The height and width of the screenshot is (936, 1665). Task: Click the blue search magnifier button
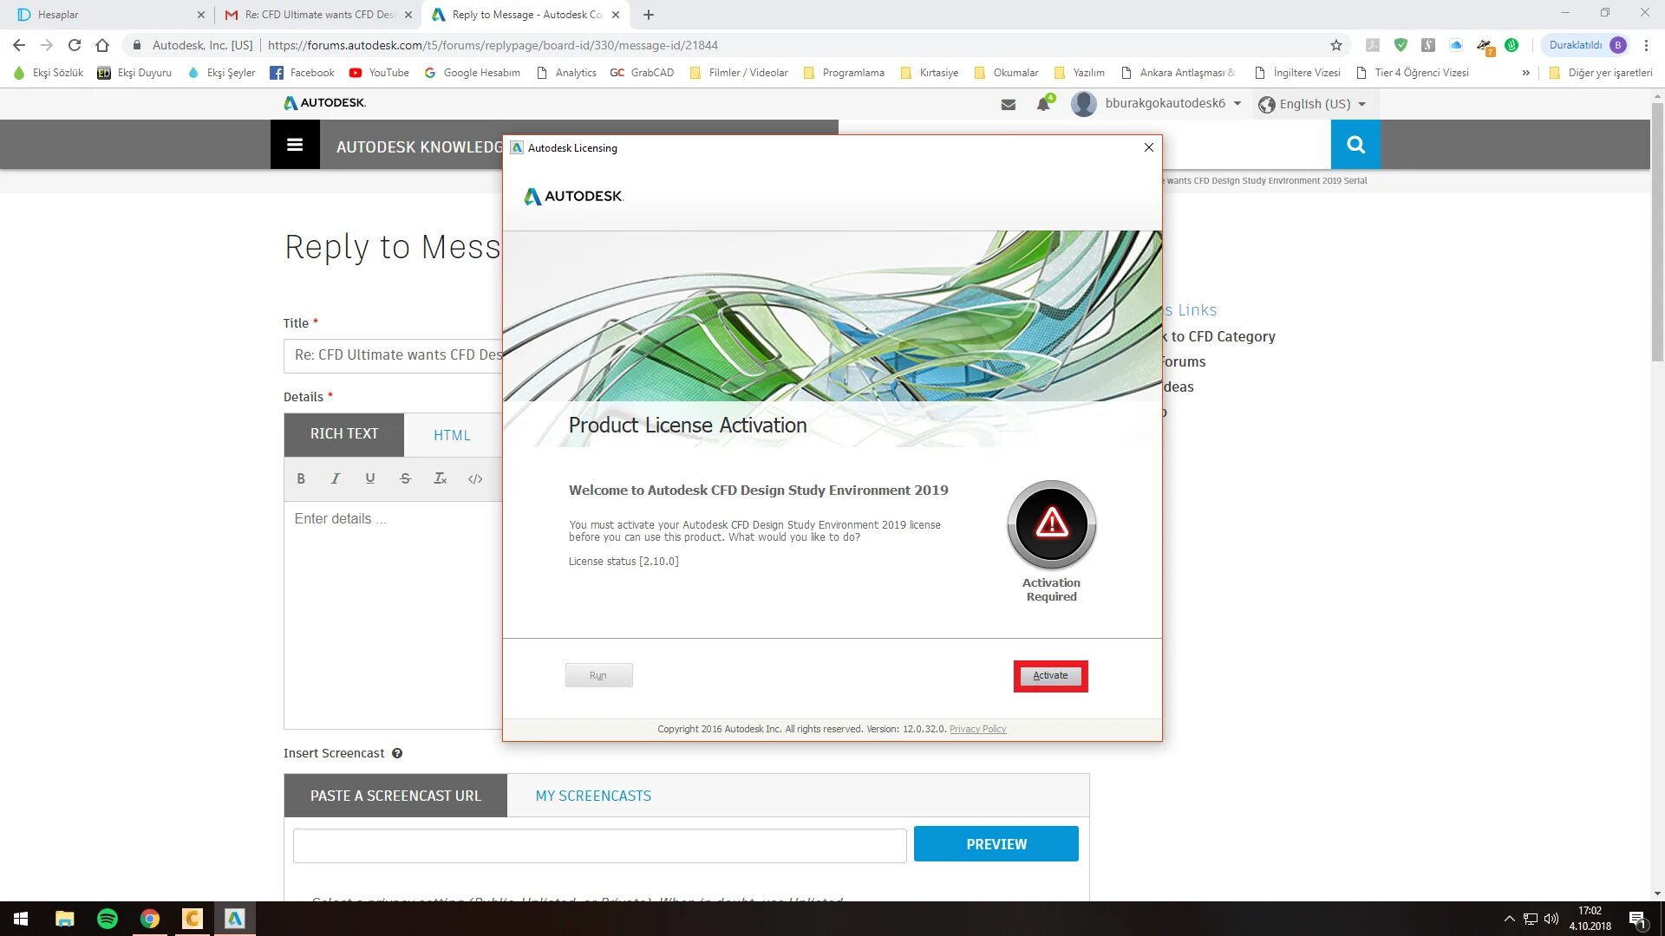[x=1355, y=145]
